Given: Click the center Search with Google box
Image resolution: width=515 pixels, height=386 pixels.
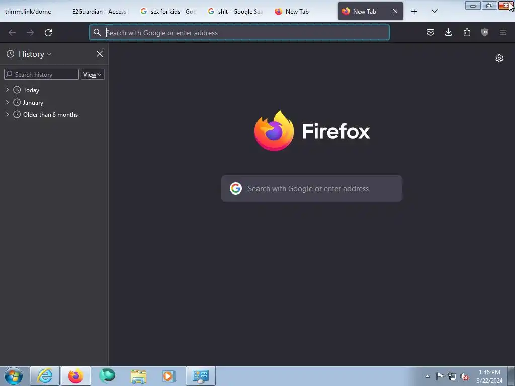Looking at the screenshot, I should (311, 189).
